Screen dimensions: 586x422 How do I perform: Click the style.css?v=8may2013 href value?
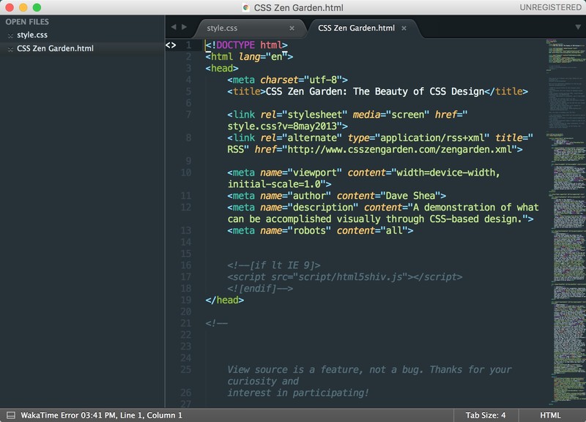pos(284,126)
